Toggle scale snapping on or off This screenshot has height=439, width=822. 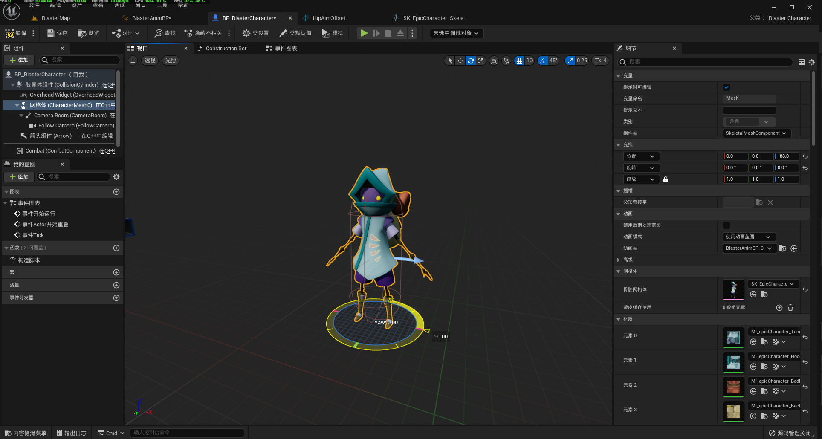[x=570, y=61]
